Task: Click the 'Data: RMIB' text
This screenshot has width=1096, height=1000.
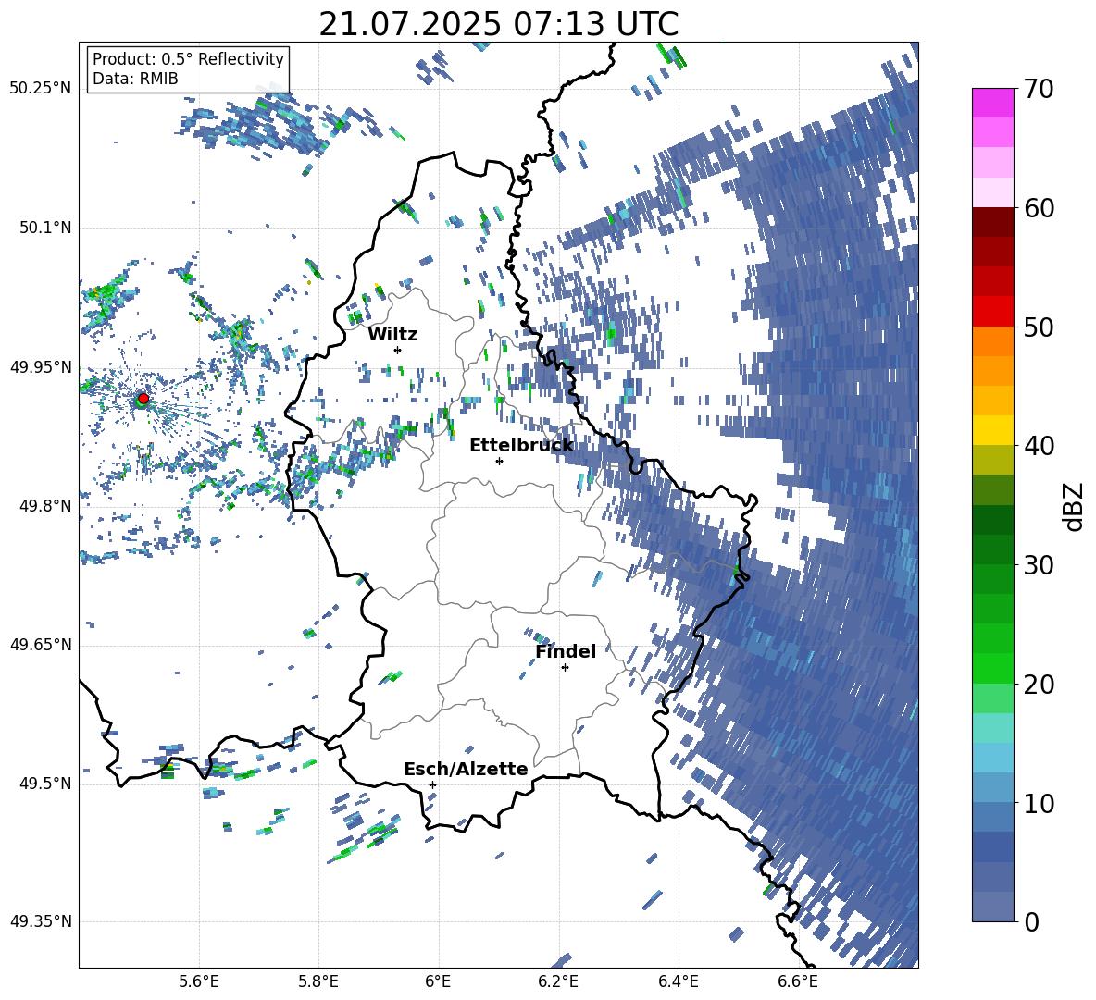Action: pyautogui.click(x=135, y=79)
